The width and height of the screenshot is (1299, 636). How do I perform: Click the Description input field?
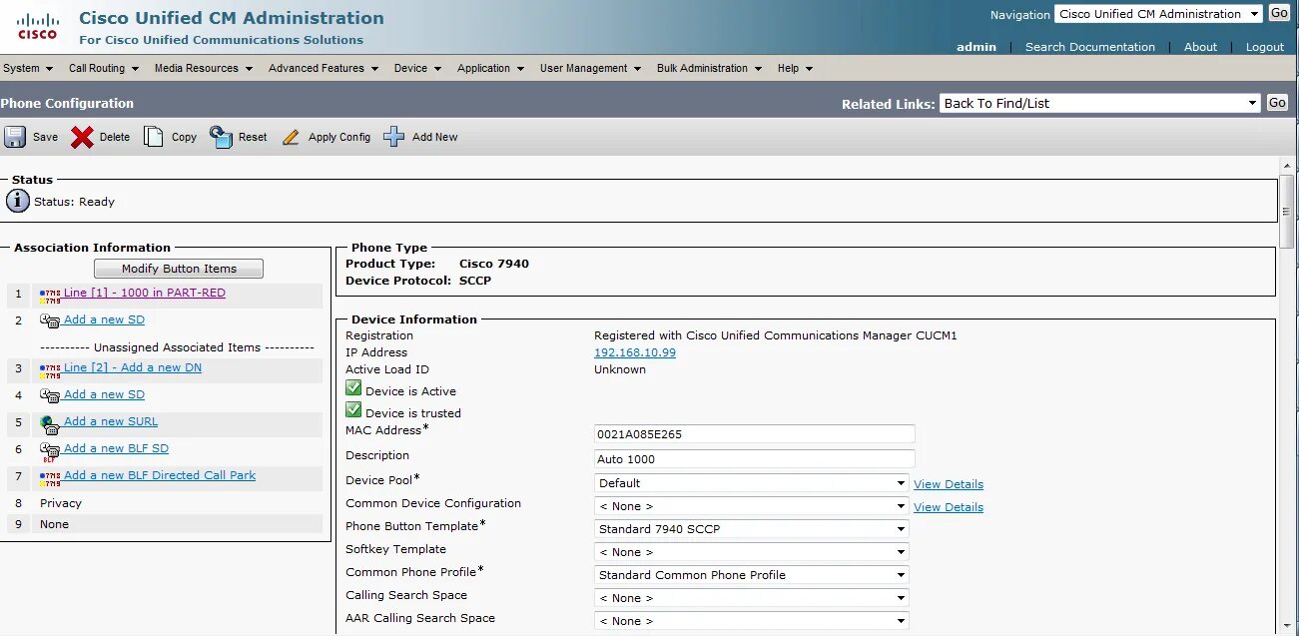(755, 459)
